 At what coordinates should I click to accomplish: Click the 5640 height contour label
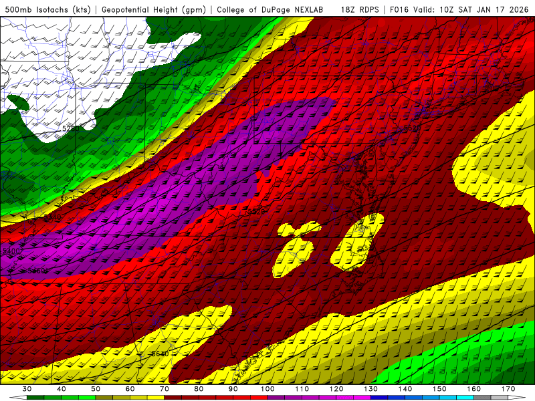click(160, 354)
